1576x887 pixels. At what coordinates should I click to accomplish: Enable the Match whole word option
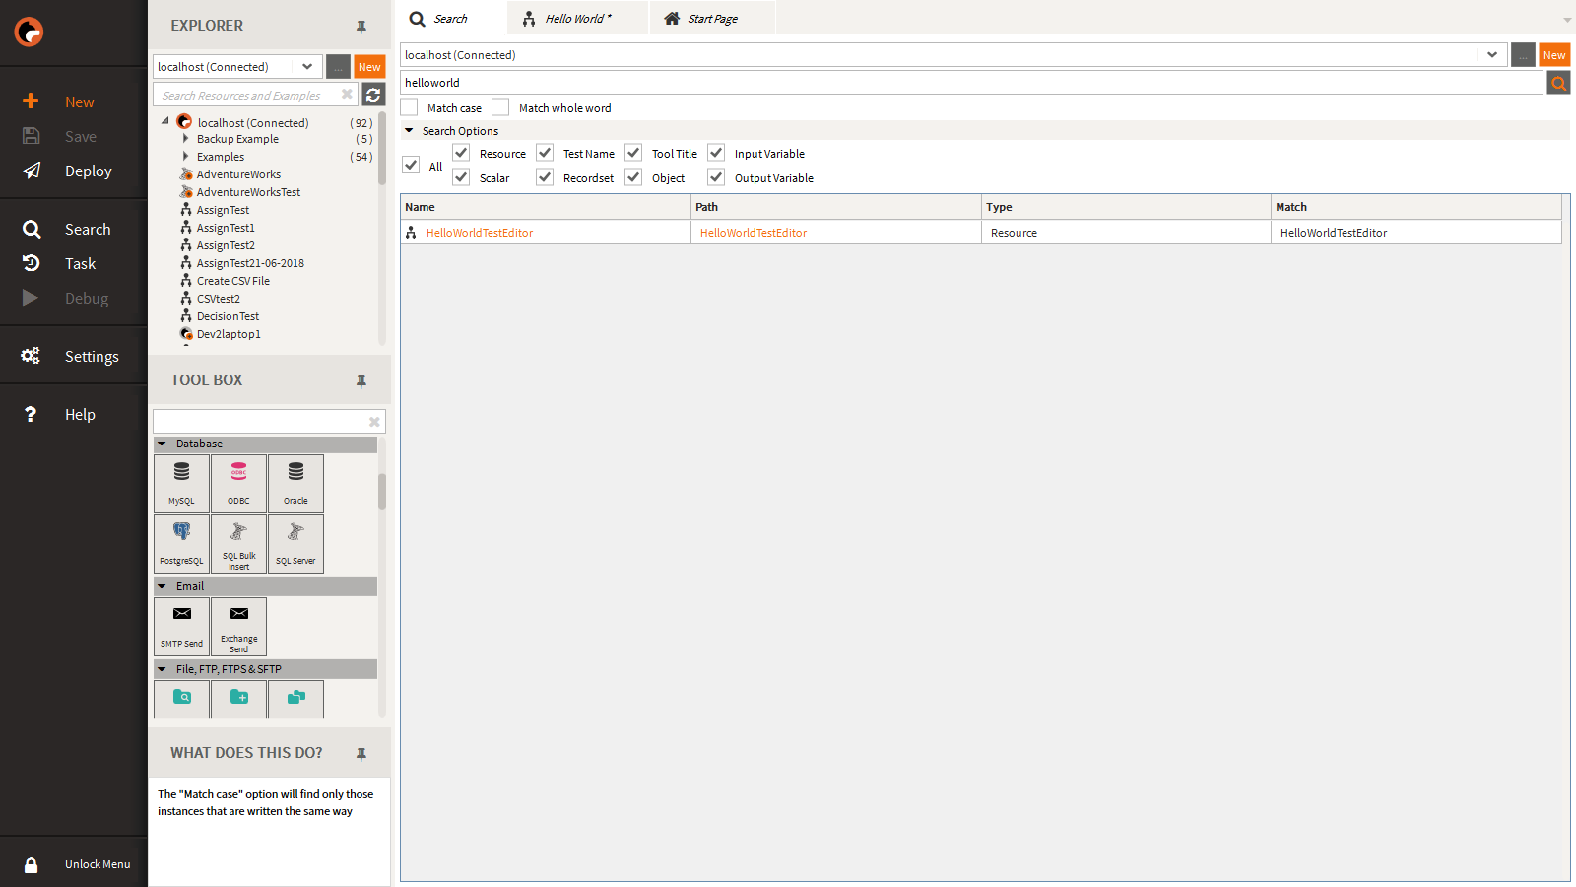tap(501, 107)
